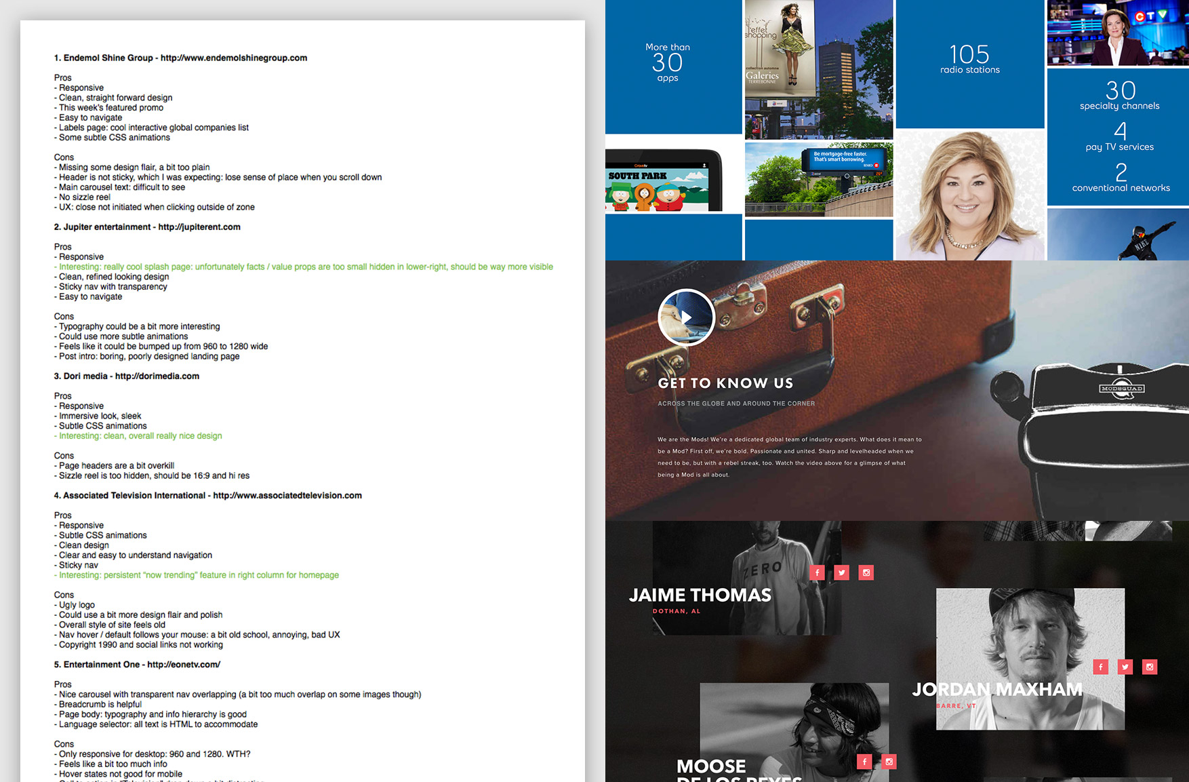The width and height of the screenshot is (1189, 782).
Task: Click the green 'really cool splash page' line
Action: pyautogui.click(x=304, y=267)
